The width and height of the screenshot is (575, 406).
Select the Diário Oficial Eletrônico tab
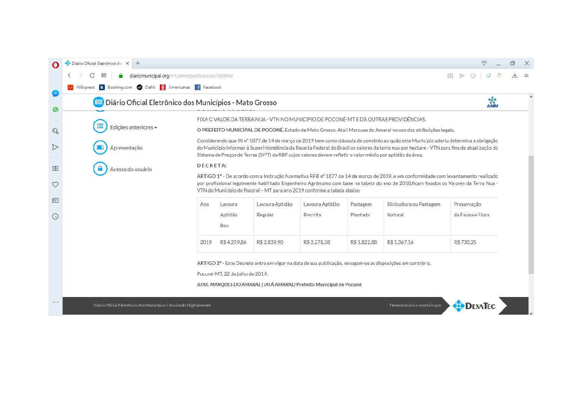pyautogui.click(x=96, y=63)
